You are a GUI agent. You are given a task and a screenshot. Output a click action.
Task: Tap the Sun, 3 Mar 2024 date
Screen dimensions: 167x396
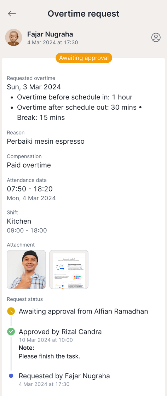click(x=34, y=87)
